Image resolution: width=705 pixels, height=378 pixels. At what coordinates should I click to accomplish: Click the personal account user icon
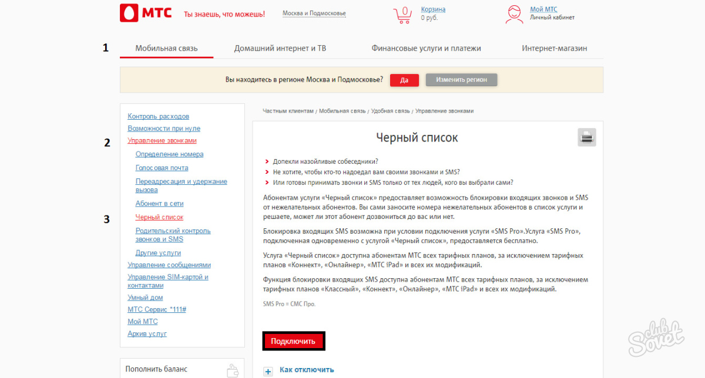pyautogui.click(x=514, y=14)
